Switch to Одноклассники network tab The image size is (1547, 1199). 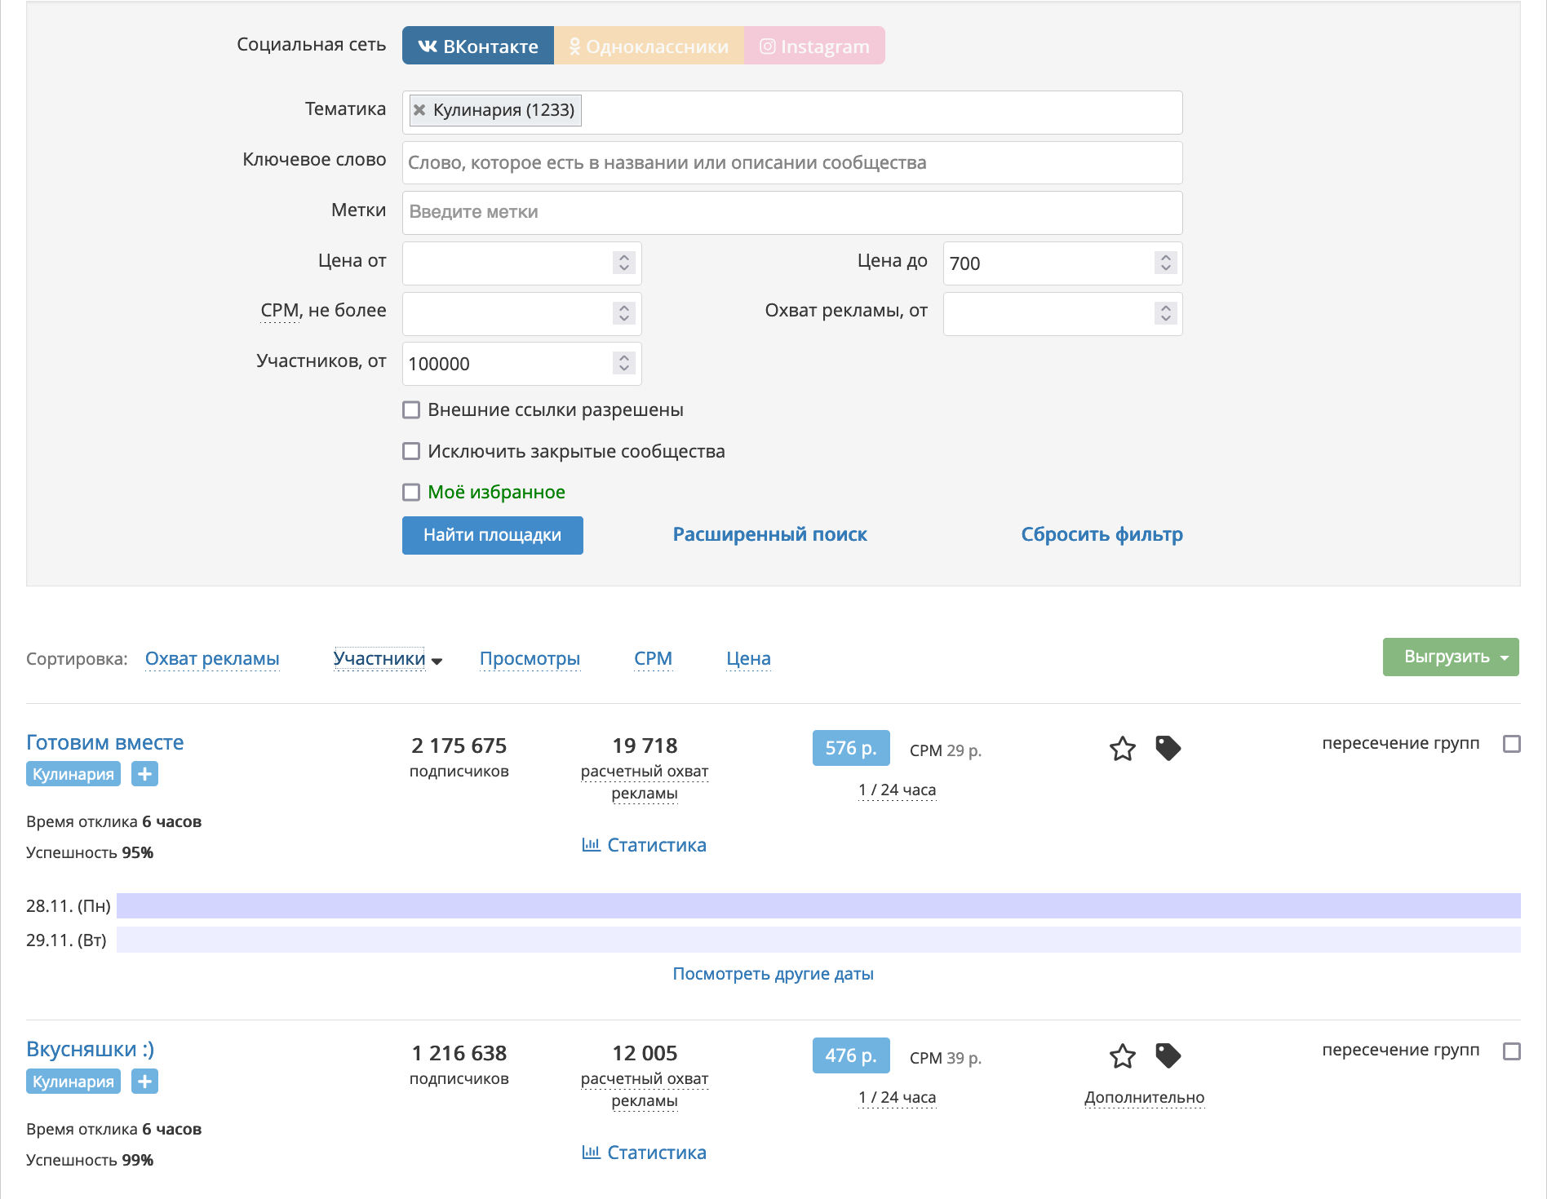click(x=649, y=46)
